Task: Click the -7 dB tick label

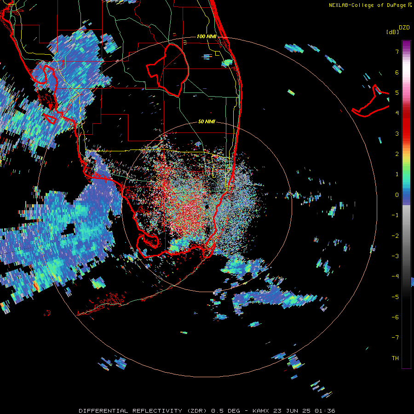Action: [395, 338]
